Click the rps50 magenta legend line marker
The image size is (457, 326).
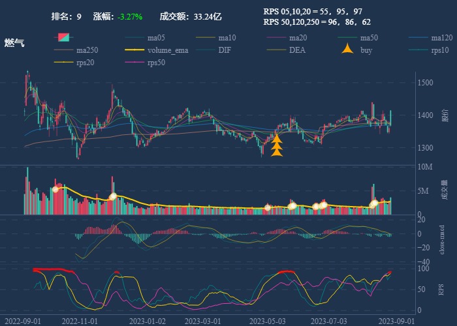click(x=134, y=63)
